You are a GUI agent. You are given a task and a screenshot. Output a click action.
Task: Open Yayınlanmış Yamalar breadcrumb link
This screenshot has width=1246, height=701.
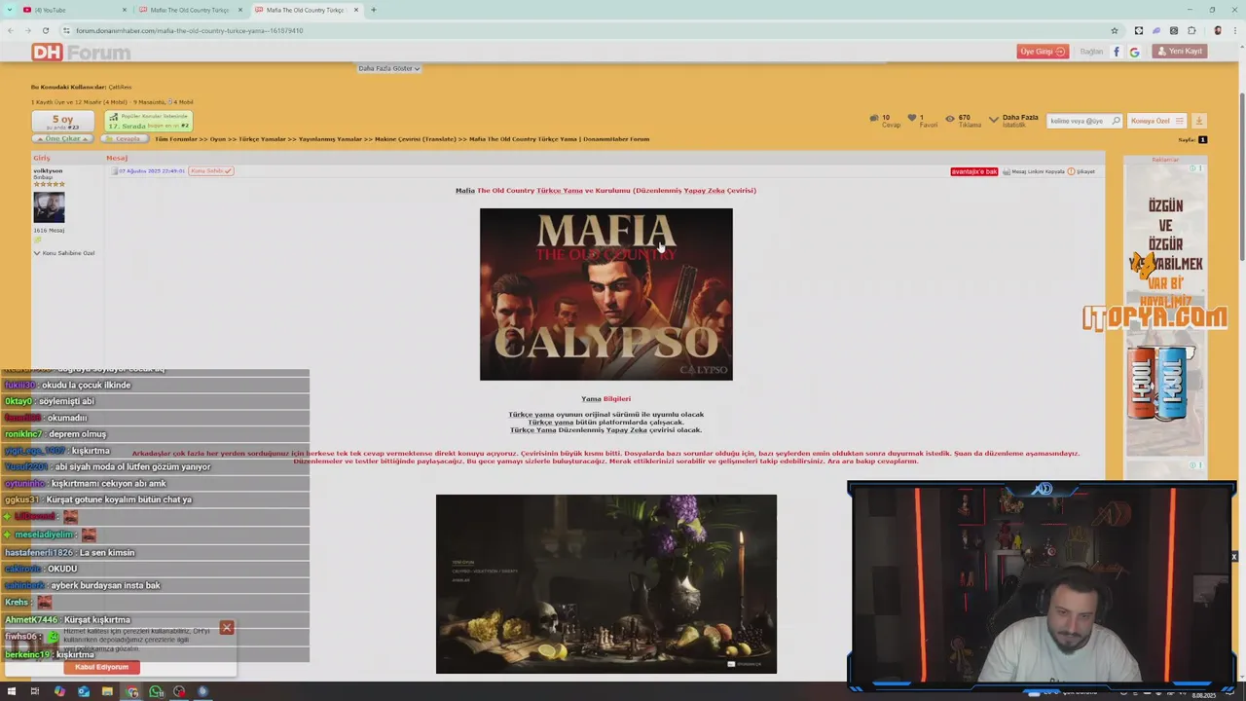tap(329, 139)
